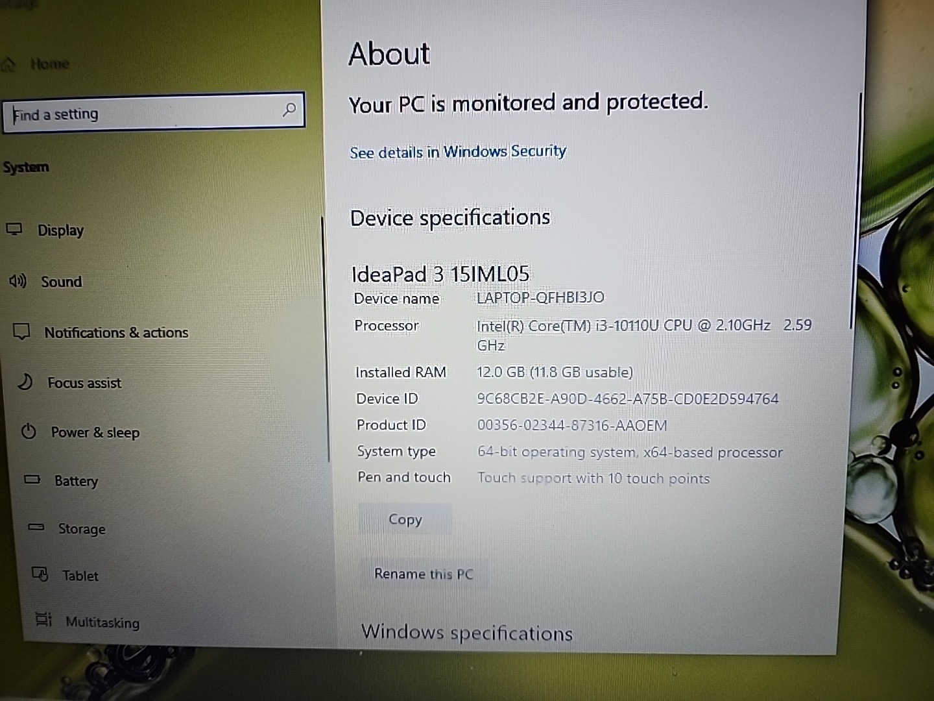Click the Storage drive icon
The image size is (934, 701).
[x=36, y=527]
